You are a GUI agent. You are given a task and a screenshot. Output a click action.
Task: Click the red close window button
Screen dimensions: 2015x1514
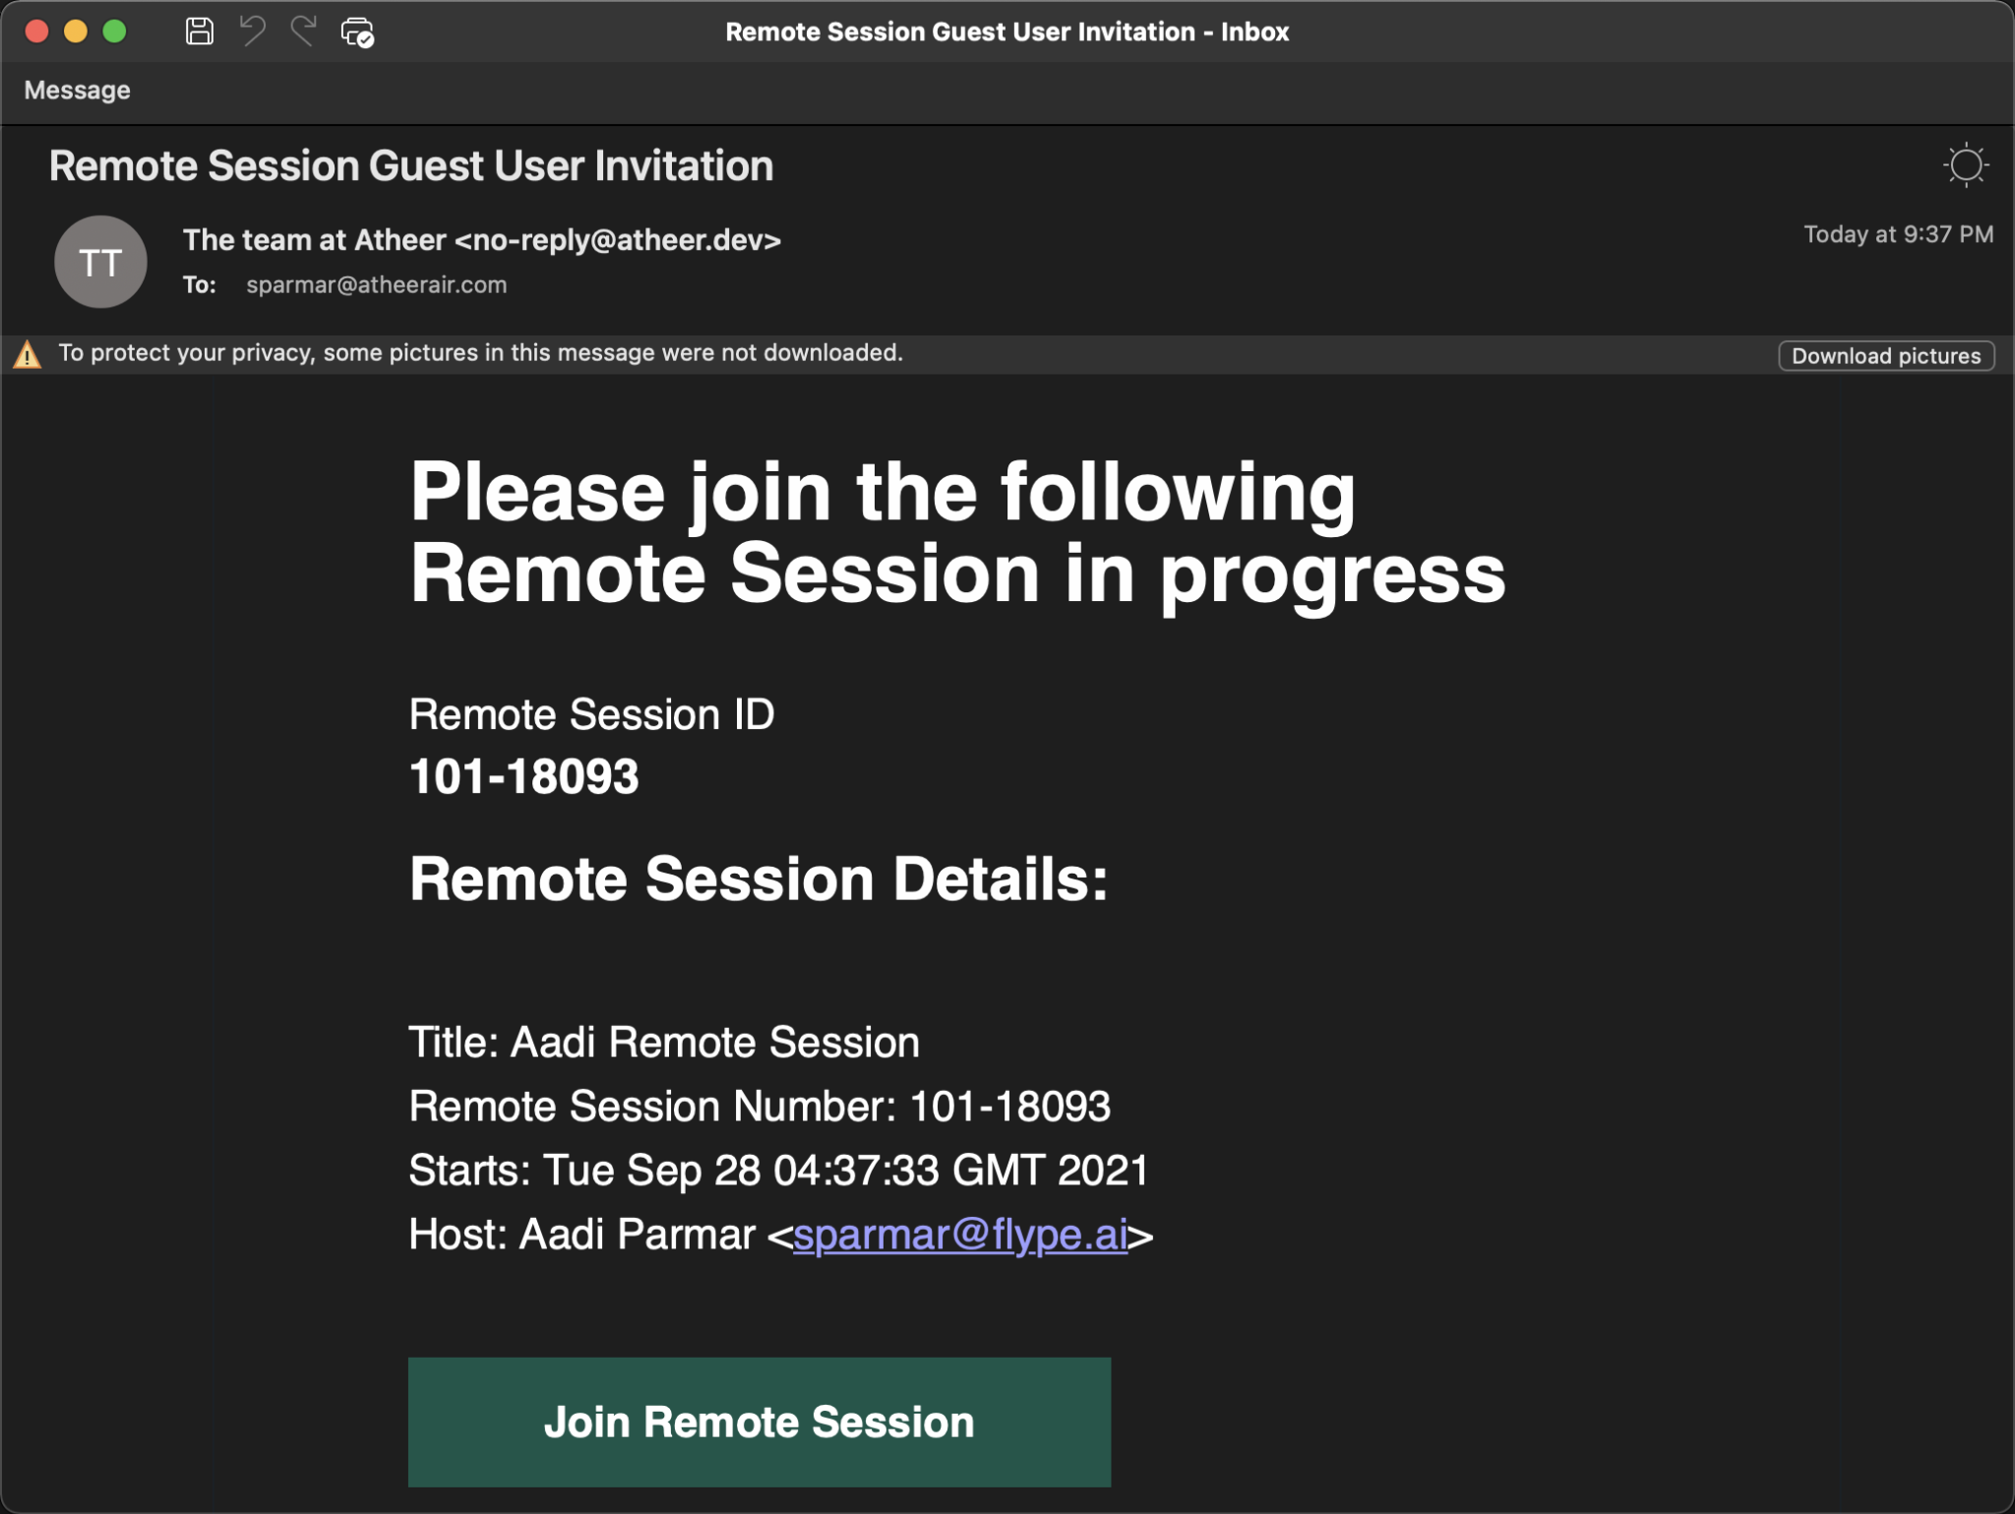37,31
